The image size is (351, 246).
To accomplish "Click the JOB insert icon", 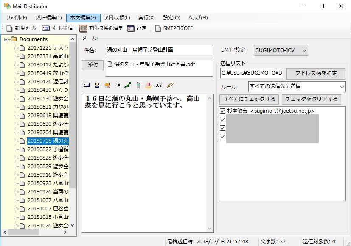I will pos(158,85).
